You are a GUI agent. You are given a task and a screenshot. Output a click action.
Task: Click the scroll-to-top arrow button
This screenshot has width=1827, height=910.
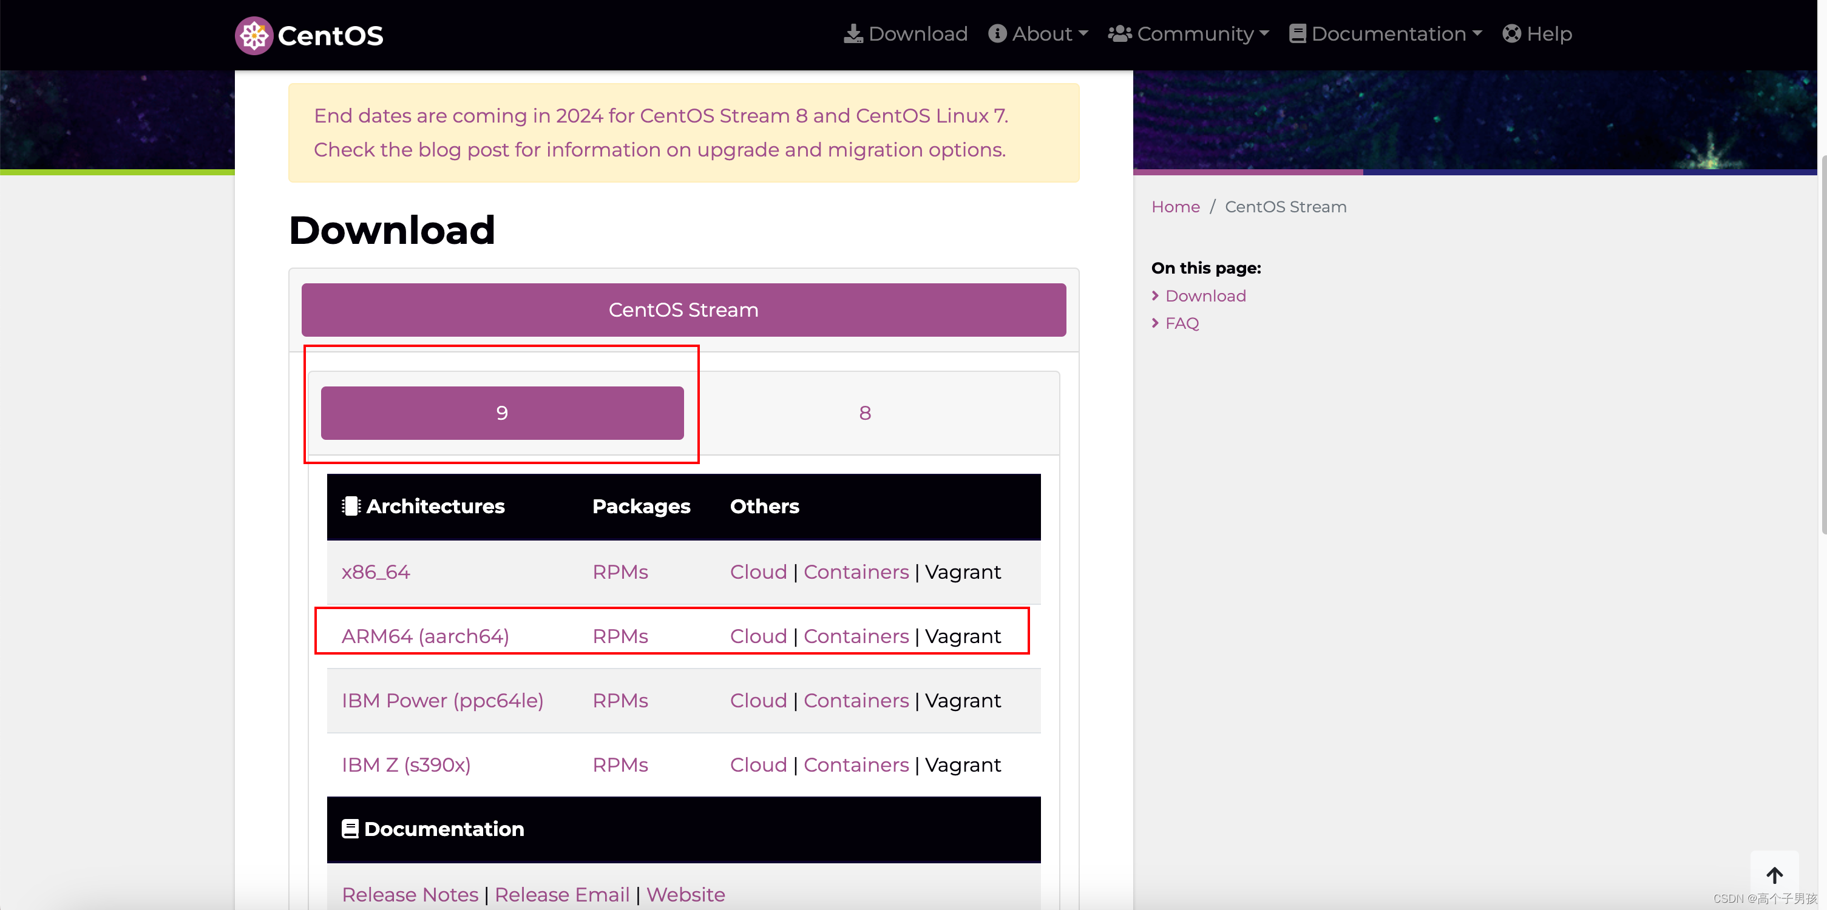[x=1774, y=875]
